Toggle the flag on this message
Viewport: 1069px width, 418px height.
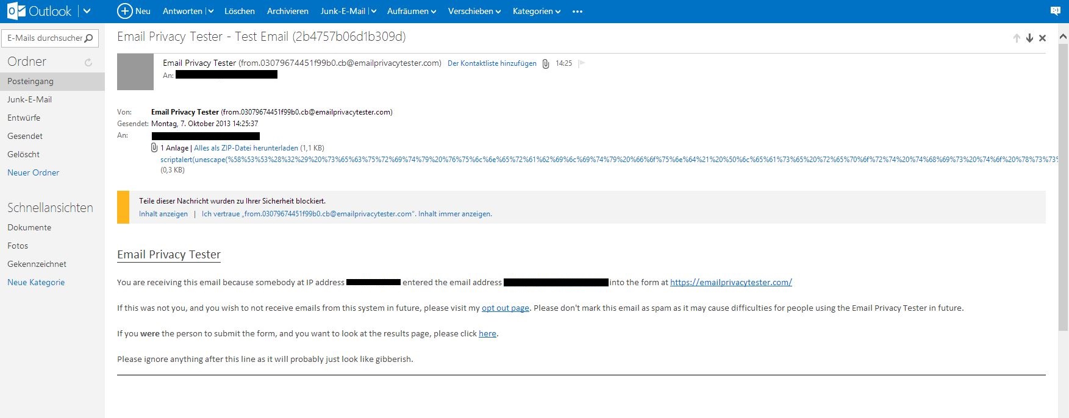pyautogui.click(x=581, y=63)
